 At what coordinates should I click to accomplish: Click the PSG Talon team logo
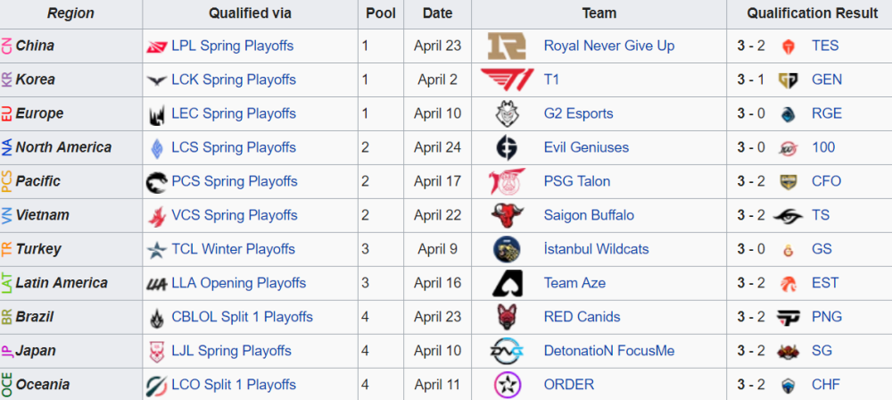pos(508,181)
